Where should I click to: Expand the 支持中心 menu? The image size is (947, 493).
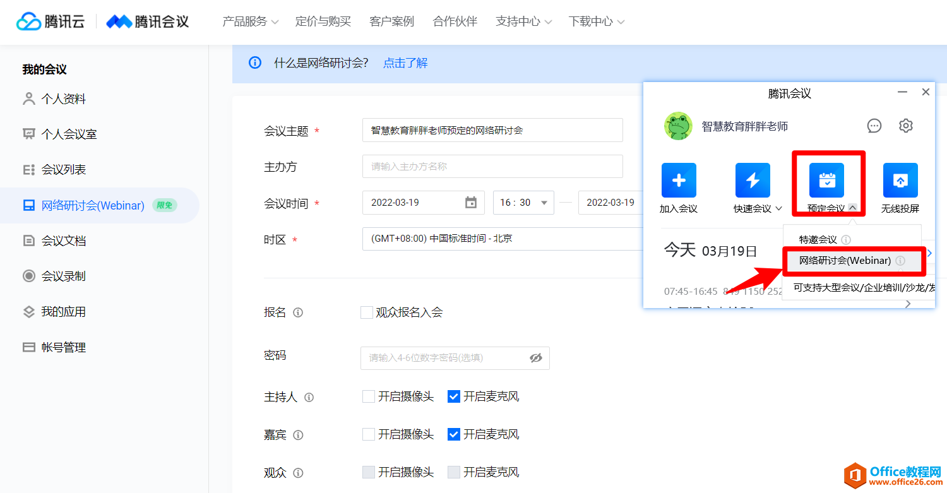[x=524, y=21]
